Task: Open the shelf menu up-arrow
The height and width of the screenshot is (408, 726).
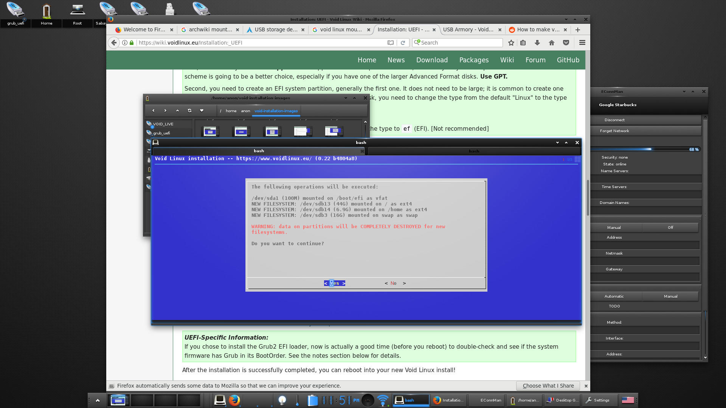Action: point(98,400)
